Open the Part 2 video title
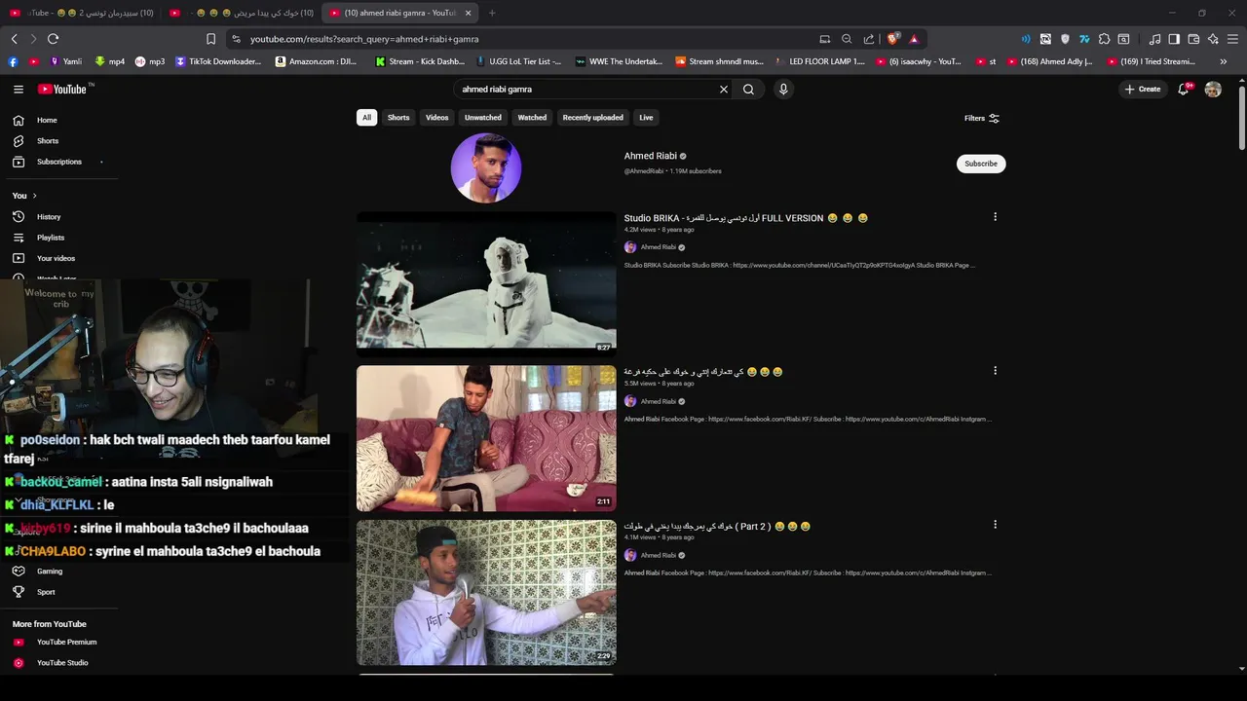Image resolution: width=1247 pixels, height=701 pixels. click(717, 527)
